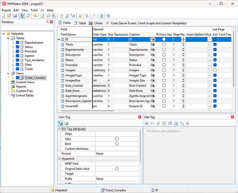The height and width of the screenshot is (193, 238).
Task: Click Page No. stepper for Titulo row
Action: pos(183,44)
